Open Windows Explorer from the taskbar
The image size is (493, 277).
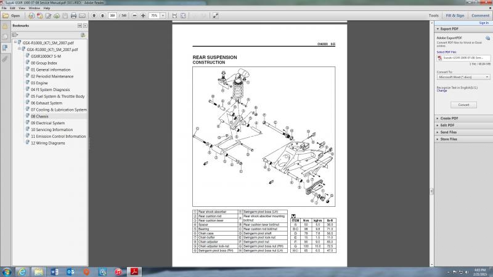tap(38, 272)
